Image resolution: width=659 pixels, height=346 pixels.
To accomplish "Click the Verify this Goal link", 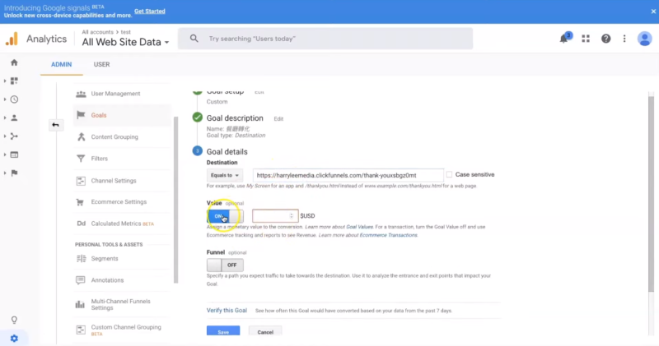I will [x=227, y=310].
